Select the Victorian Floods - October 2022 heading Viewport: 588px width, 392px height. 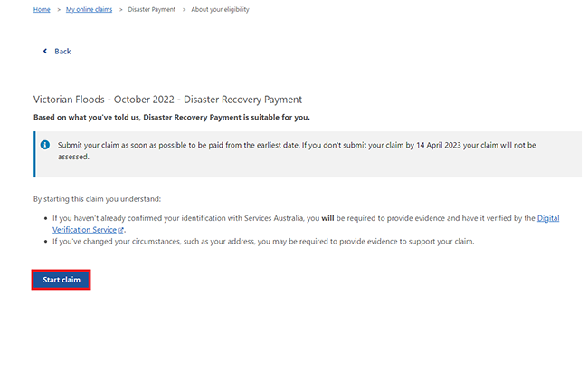(x=167, y=100)
